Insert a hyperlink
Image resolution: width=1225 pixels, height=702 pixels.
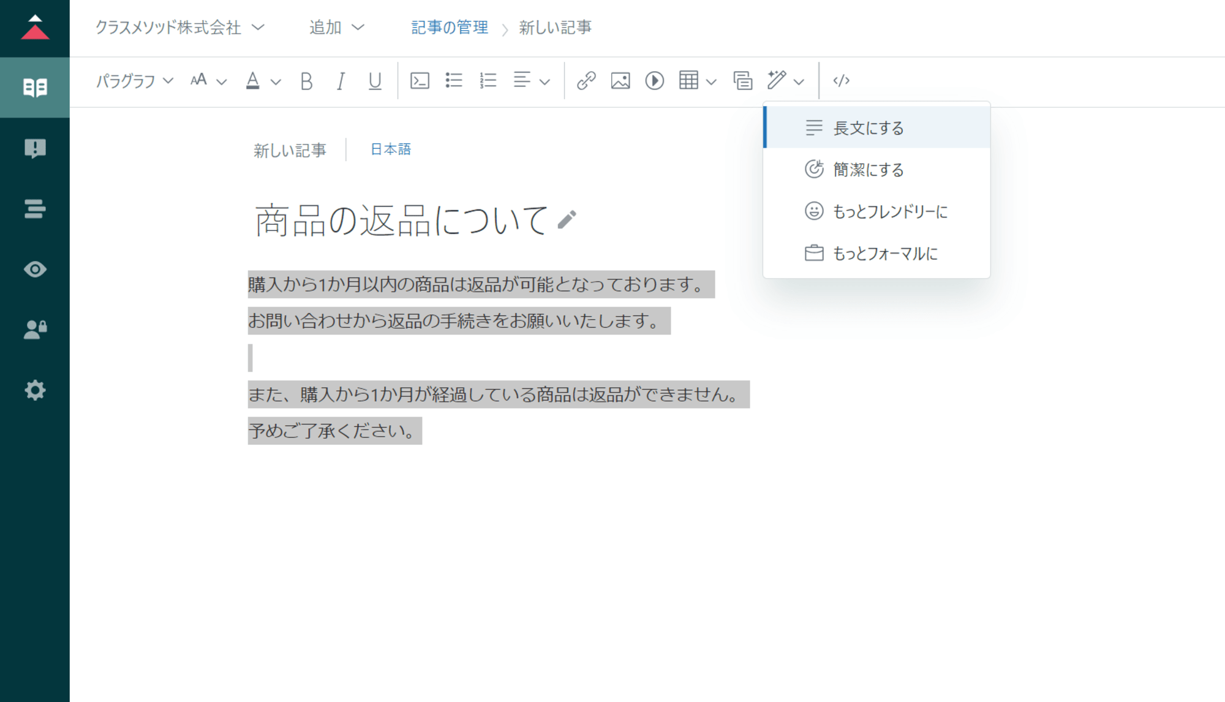(586, 81)
